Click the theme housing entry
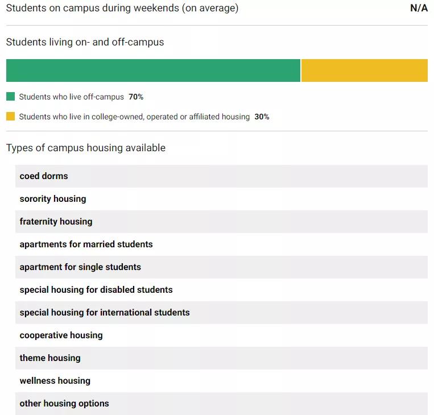Viewport: 434px width, 415px height. tap(50, 358)
